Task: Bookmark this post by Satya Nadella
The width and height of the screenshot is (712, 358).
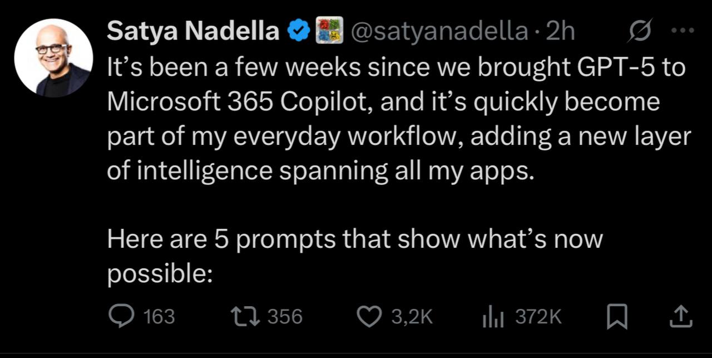Action: coord(617,317)
